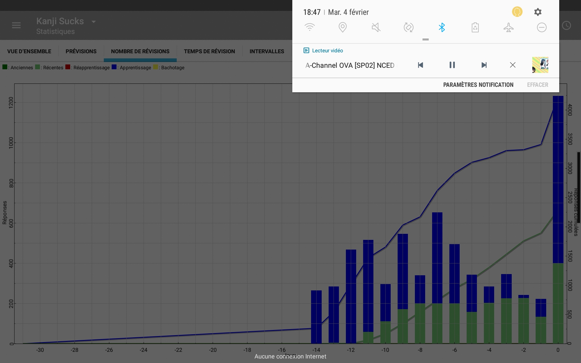Switch to Prévisions tab
Viewport: 581px width, 363px height.
[x=81, y=51]
